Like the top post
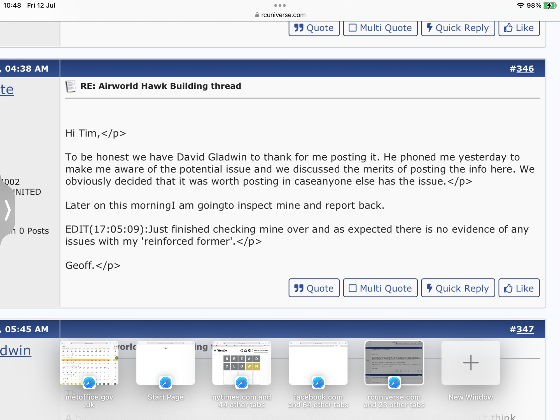 [519, 28]
